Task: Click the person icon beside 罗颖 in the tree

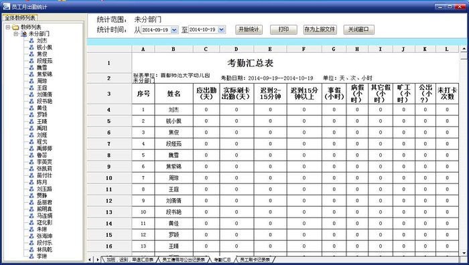Action: (31, 114)
